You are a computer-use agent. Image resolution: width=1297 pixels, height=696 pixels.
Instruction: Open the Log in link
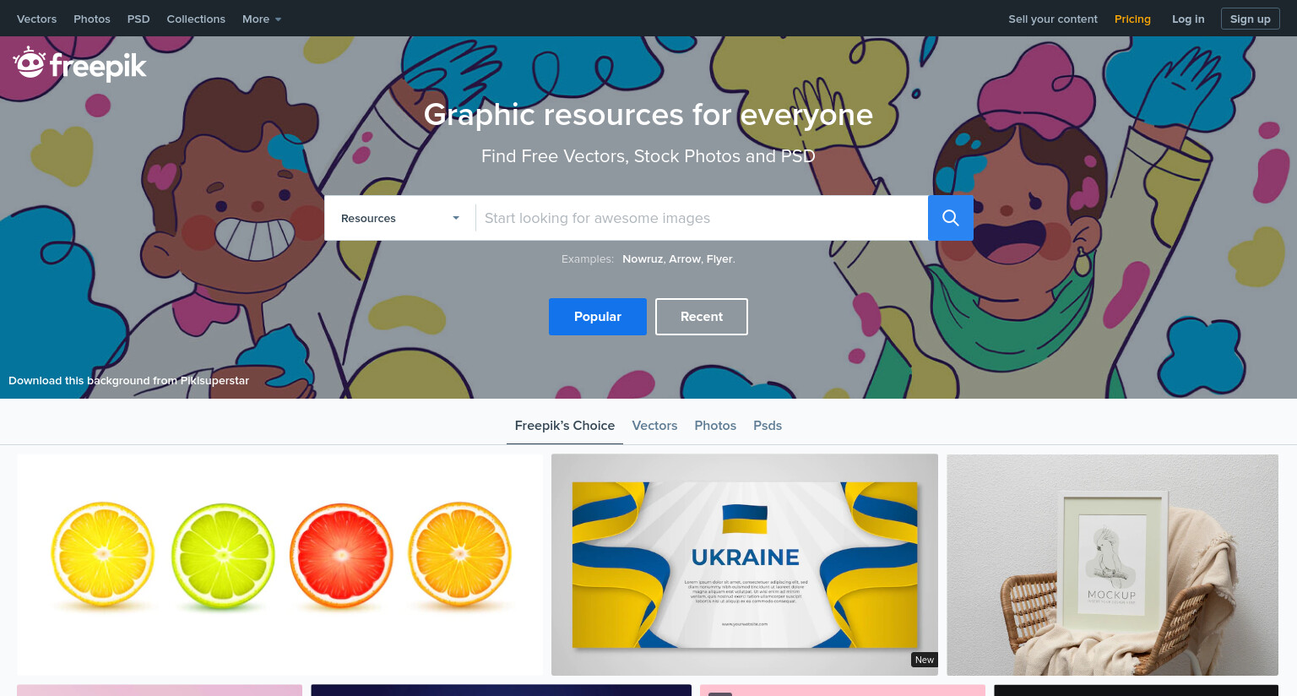[1188, 19]
